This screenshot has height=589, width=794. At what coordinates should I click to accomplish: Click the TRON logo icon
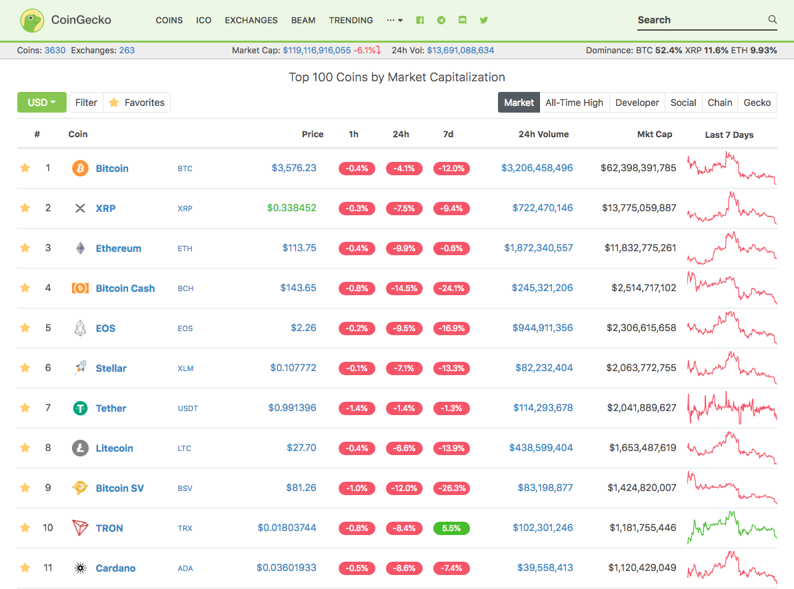(80, 528)
